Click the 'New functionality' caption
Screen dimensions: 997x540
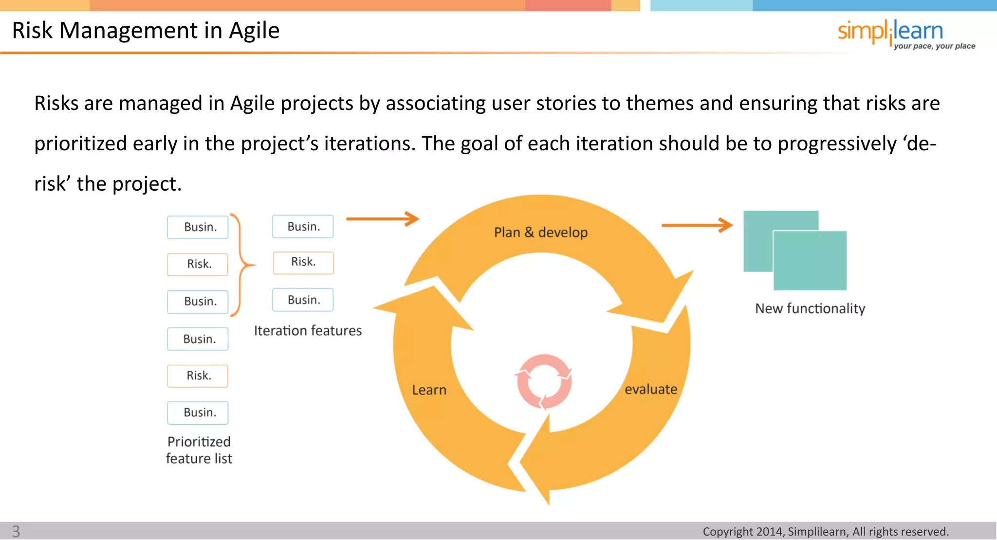click(x=810, y=308)
